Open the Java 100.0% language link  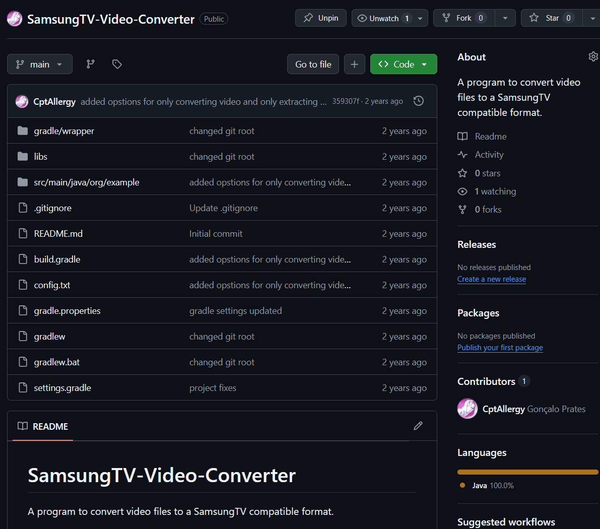(493, 485)
